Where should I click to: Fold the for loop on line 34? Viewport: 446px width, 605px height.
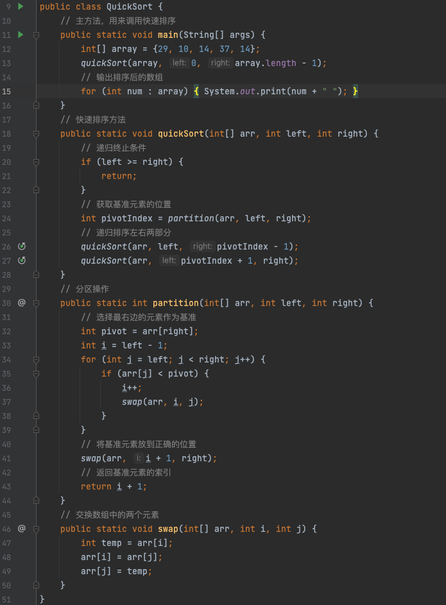tap(37, 360)
